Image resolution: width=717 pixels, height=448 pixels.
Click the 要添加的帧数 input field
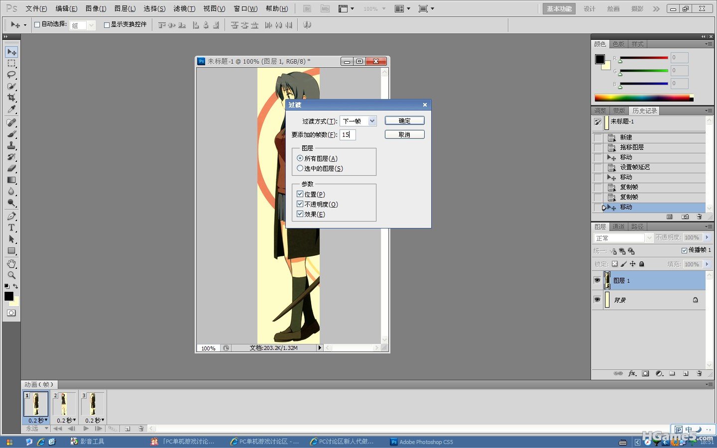[x=348, y=135]
